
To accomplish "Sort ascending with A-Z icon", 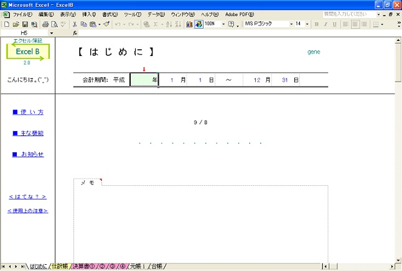I will 169,24.
